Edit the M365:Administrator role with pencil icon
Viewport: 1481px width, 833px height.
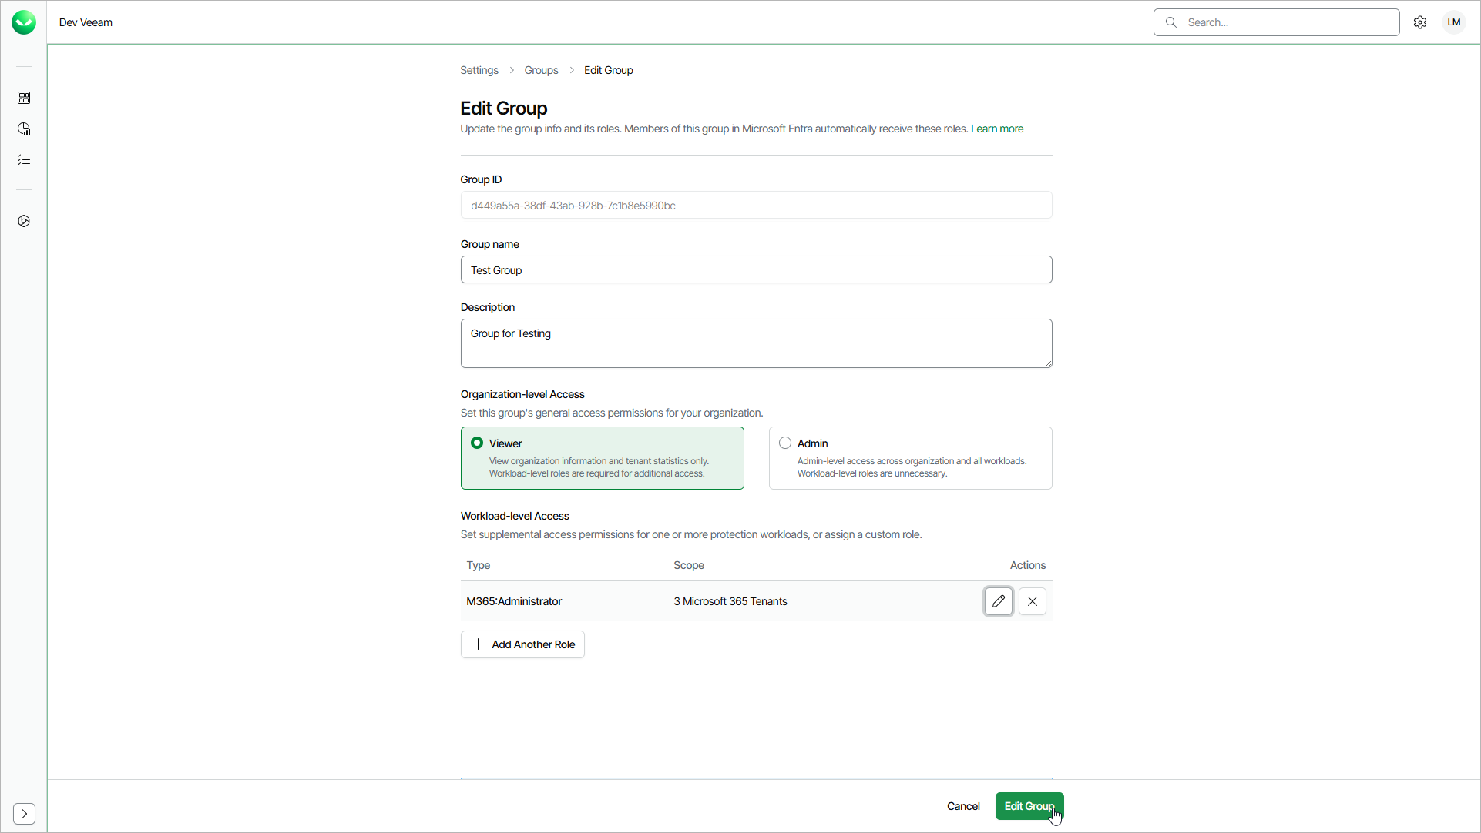[998, 601]
